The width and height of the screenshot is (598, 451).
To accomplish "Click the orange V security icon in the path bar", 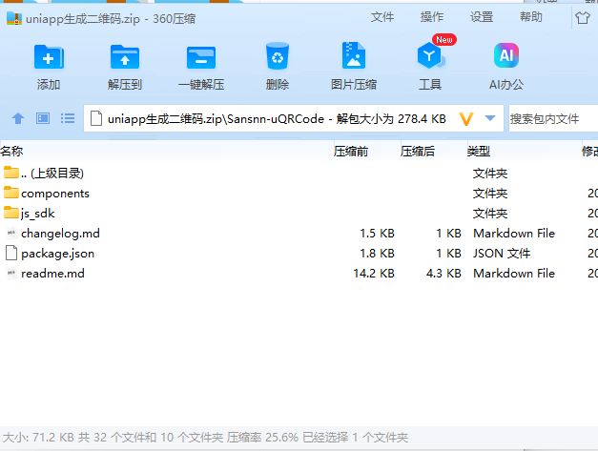I will pyautogui.click(x=466, y=119).
